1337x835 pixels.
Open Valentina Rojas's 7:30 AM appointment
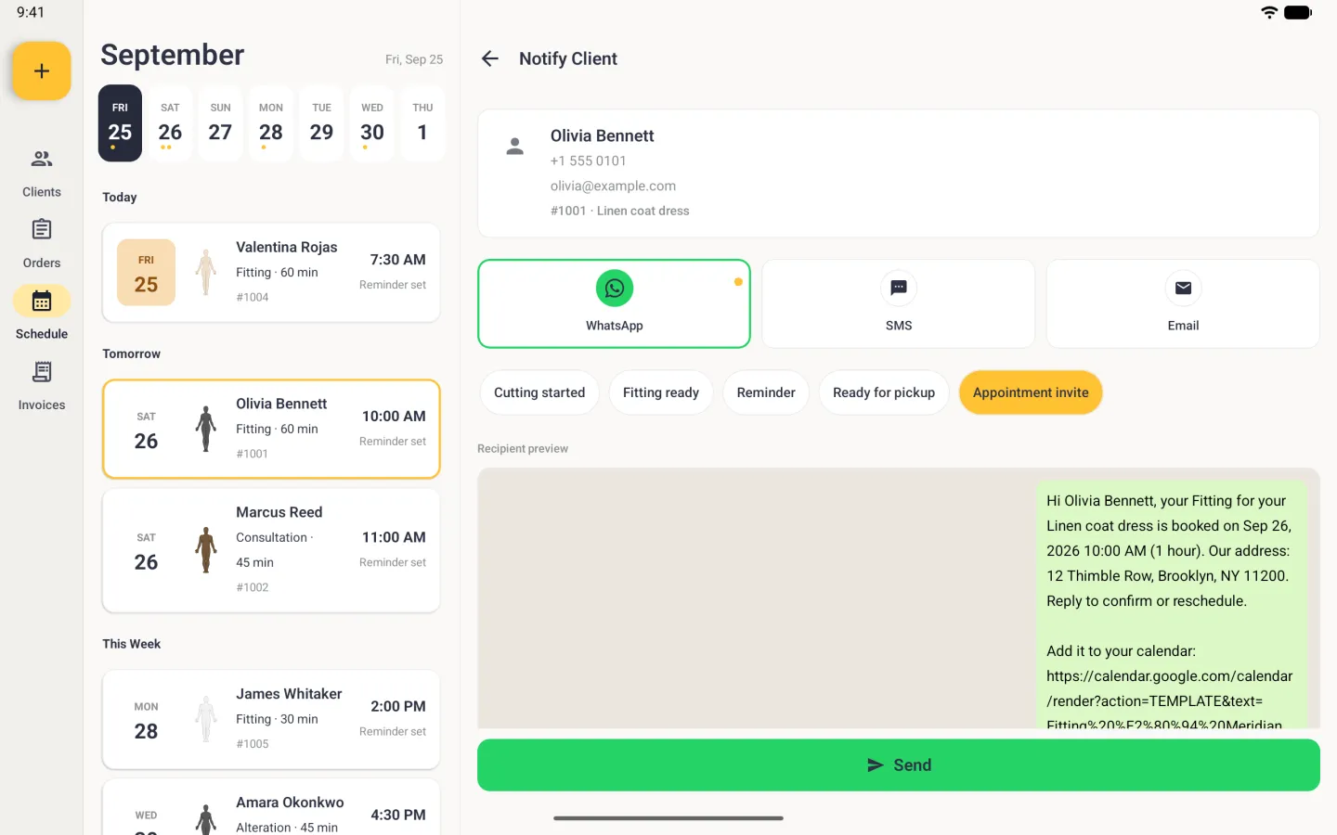coord(271,273)
